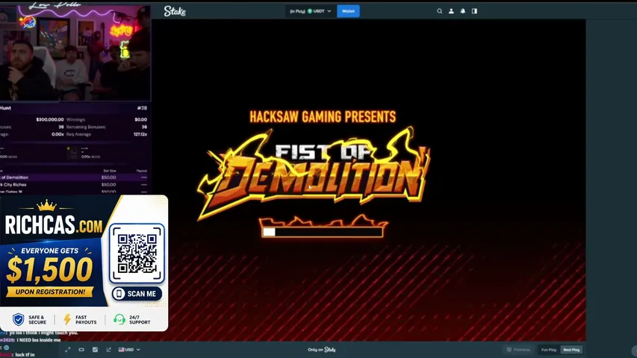Viewport: 637px width, 358px height.
Task: Click the Fist of Demolition game logo
Action: (313, 174)
